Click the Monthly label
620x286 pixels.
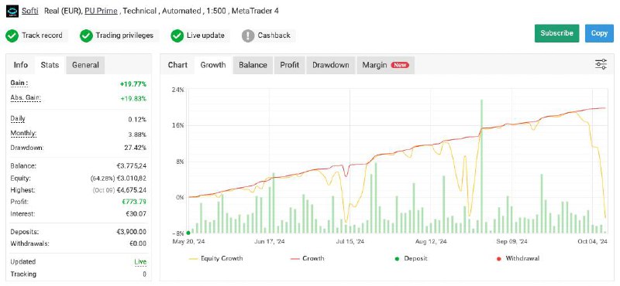click(x=23, y=134)
